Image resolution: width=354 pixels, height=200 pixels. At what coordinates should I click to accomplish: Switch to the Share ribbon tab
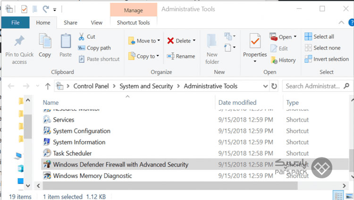70,23
